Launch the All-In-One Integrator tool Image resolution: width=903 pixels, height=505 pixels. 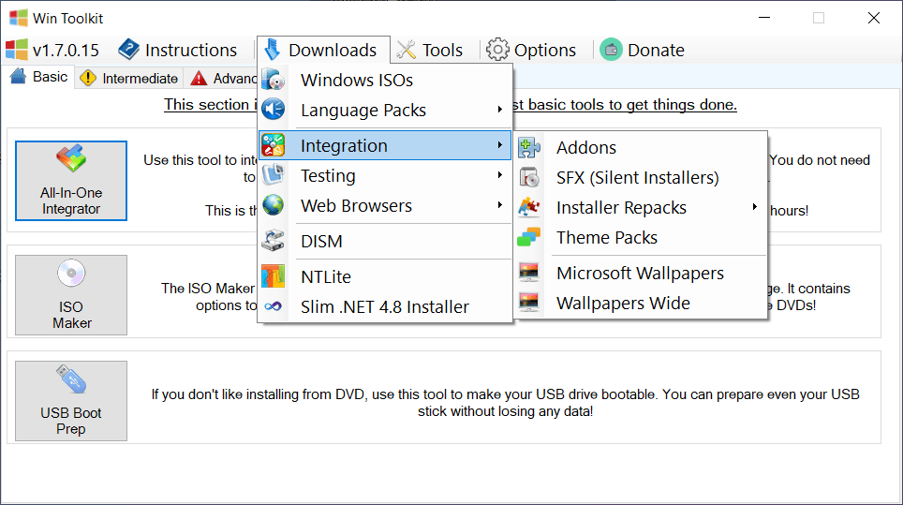(x=71, y=180)
